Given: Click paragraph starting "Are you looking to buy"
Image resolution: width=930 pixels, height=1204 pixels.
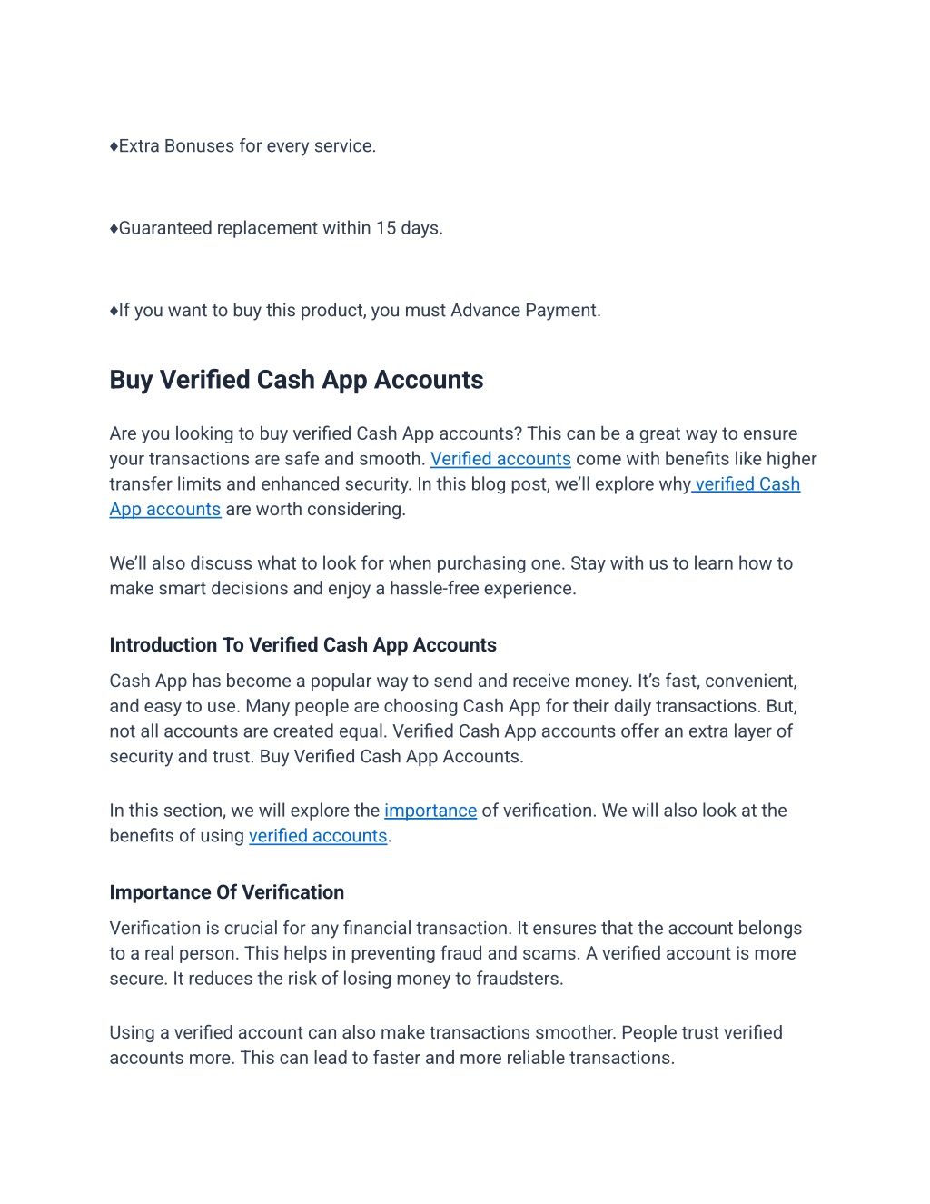Looking at the screenshot, I should [463, 472].
